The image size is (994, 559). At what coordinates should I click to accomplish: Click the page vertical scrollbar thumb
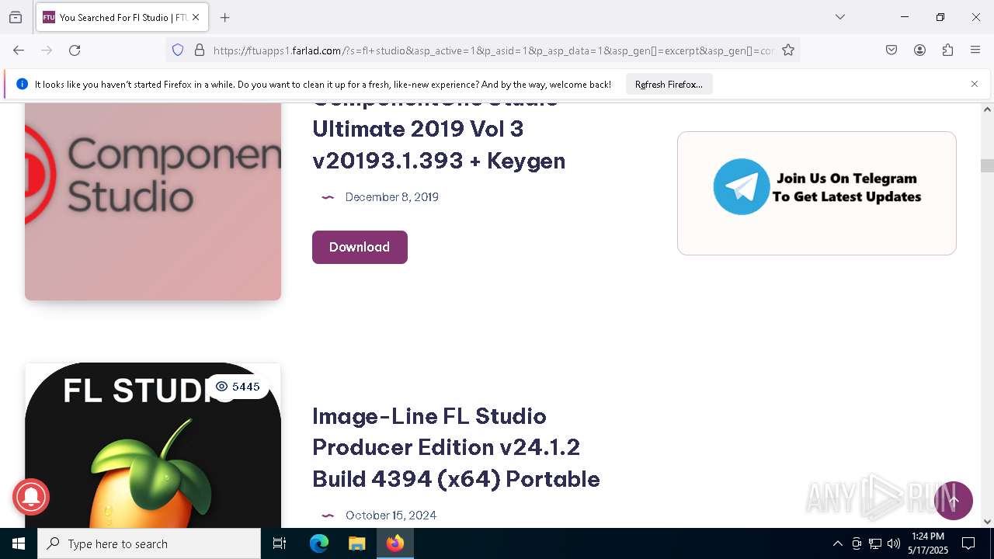[x=987, y=165]
